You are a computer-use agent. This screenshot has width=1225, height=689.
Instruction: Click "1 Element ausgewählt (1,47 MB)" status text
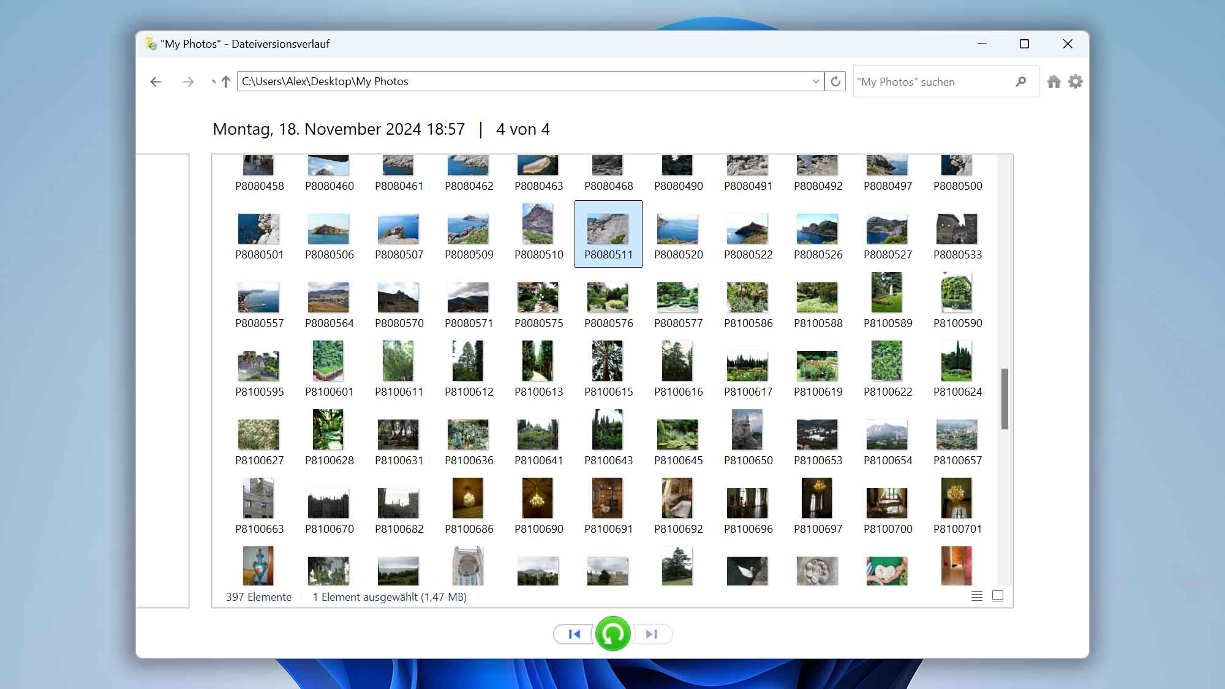point(390,597)
